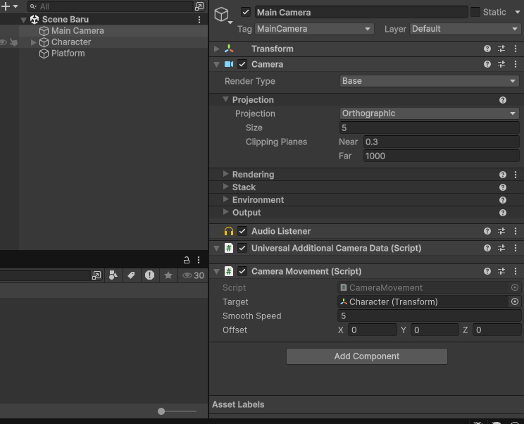Disable the Camera component checkbox
This screenshot has height=424, width=524.
[x=242, y=64]
